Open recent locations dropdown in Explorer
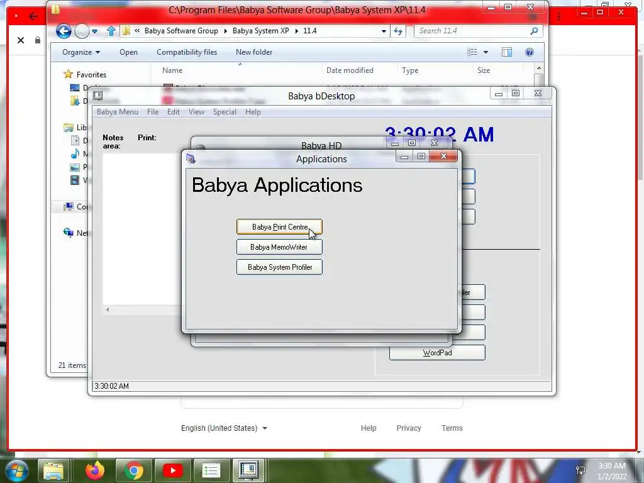Viewport: 644px width, 483px height. 94,31
